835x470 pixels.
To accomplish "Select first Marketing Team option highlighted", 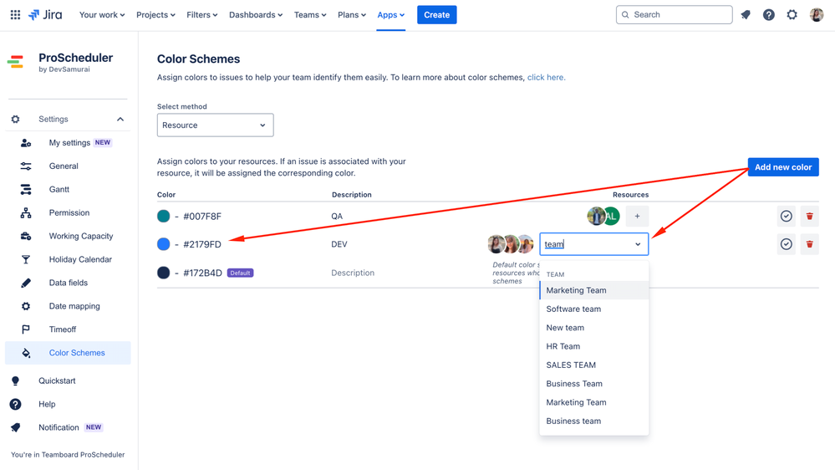I will (x=593, y=290).
